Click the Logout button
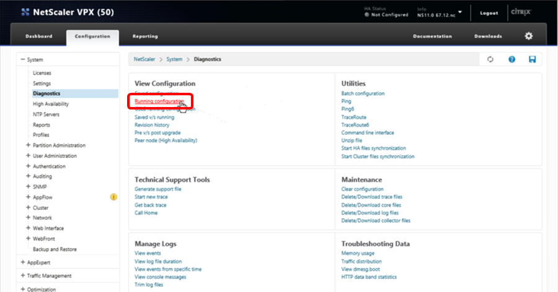This screenshot has width=558, height=292. coord(489,13)
